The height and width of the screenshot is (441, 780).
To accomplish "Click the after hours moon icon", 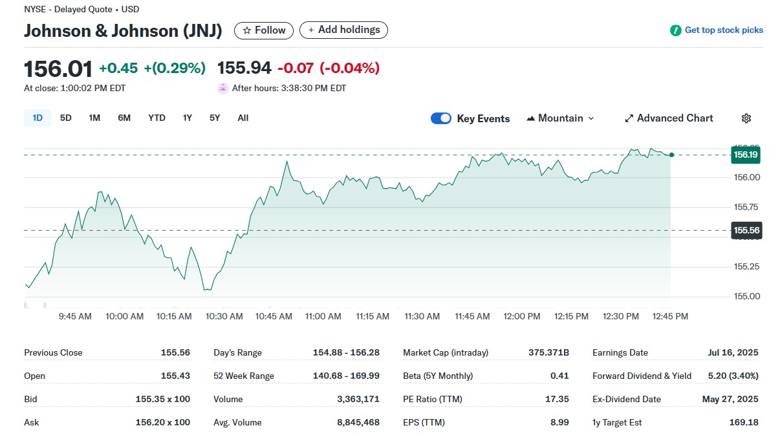I will 223,89.
